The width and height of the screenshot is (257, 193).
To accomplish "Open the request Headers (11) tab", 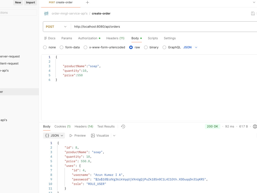I will click(115, 38).
